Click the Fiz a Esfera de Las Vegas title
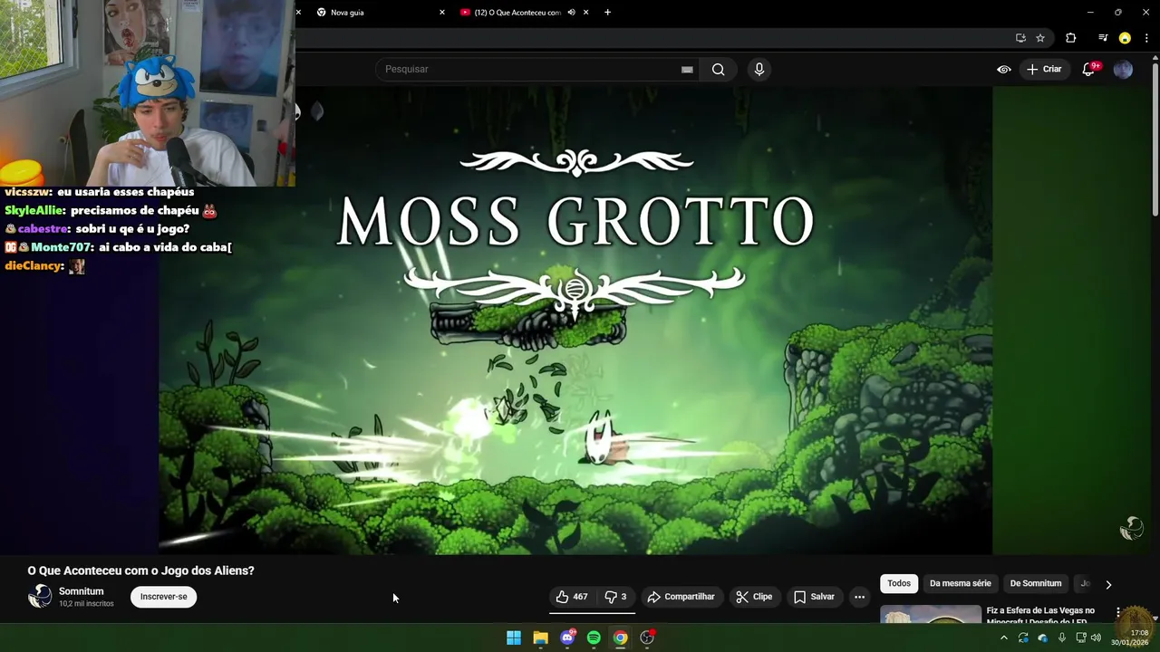Viewport: 1160px width, 652px height. (x=1040, y=616)
